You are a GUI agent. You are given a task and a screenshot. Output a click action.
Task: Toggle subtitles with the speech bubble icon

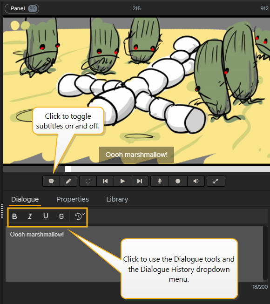click(x=51, y=181)
